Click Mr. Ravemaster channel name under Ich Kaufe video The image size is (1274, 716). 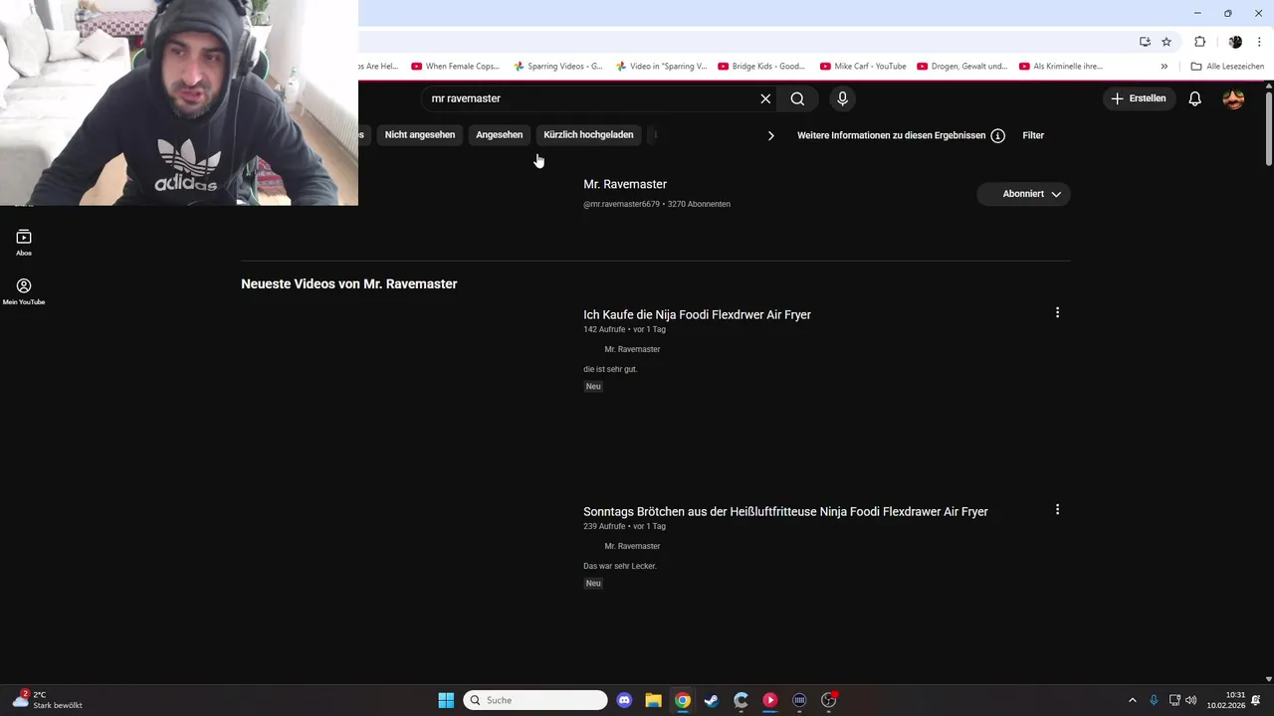click(632, 349)
